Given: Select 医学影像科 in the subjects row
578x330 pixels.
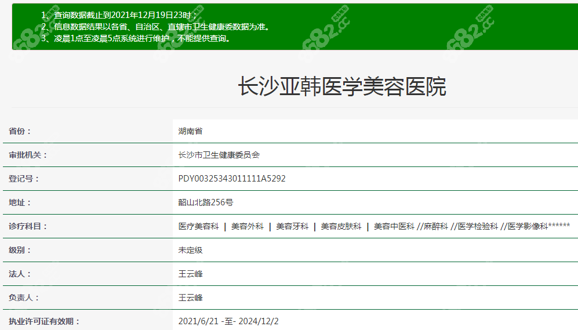Looking at the screenshot, I should pos(528,226).
